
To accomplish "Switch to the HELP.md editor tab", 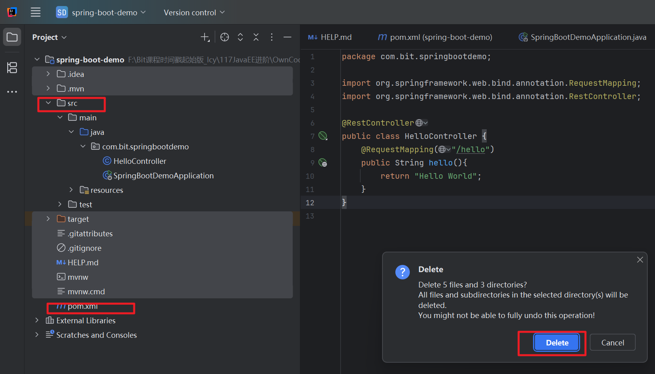I will (x=330, y=37).
